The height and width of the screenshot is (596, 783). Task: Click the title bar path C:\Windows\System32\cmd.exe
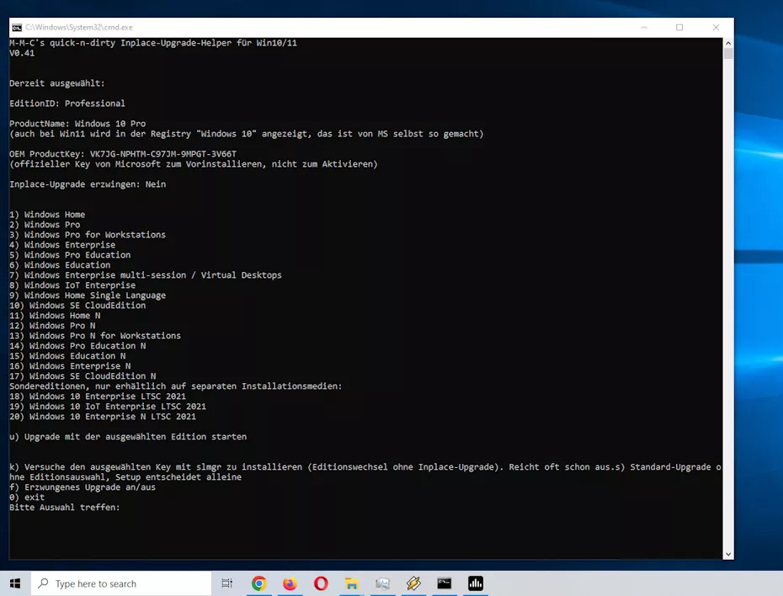point(80,27)
